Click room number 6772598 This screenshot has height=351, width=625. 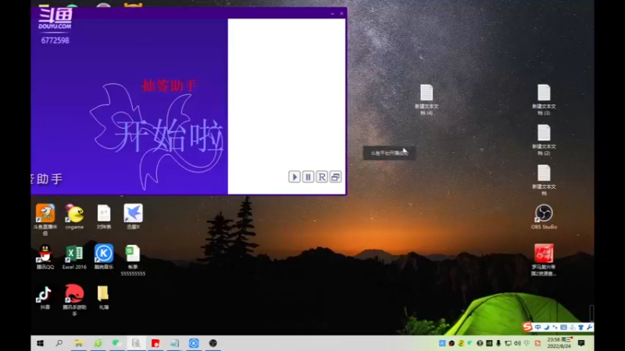click(55, 41)
